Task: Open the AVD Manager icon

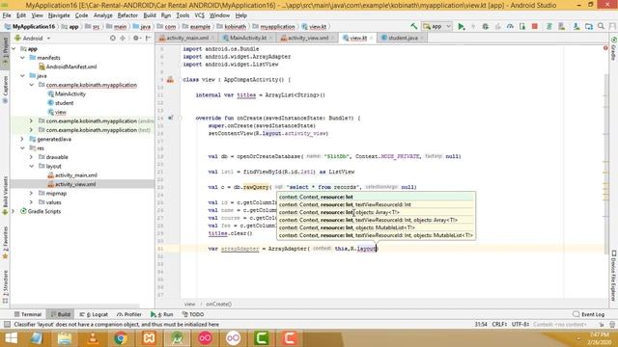Action: click(x=562, y=26)
